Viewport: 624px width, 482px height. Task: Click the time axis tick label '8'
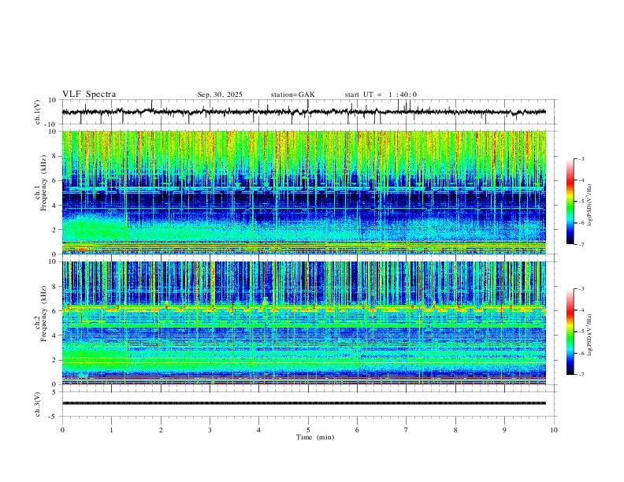(455, 430)
